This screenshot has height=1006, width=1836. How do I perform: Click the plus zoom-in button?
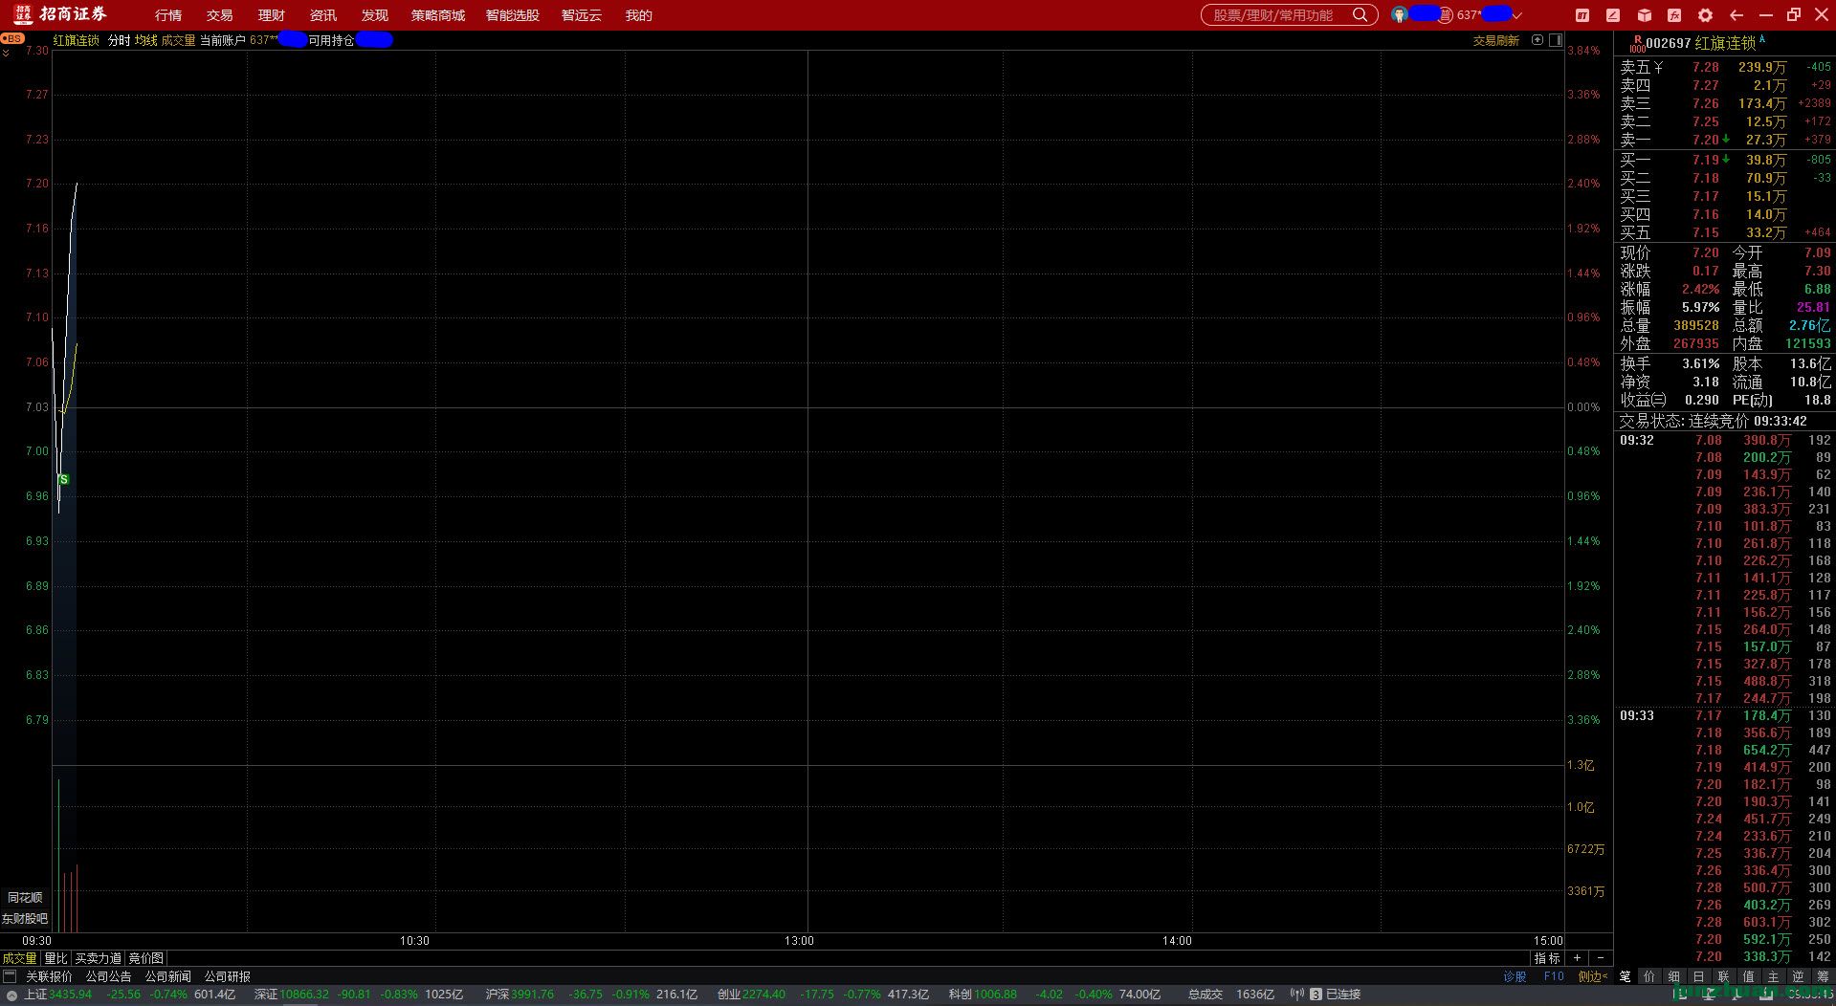point(1578,958)
